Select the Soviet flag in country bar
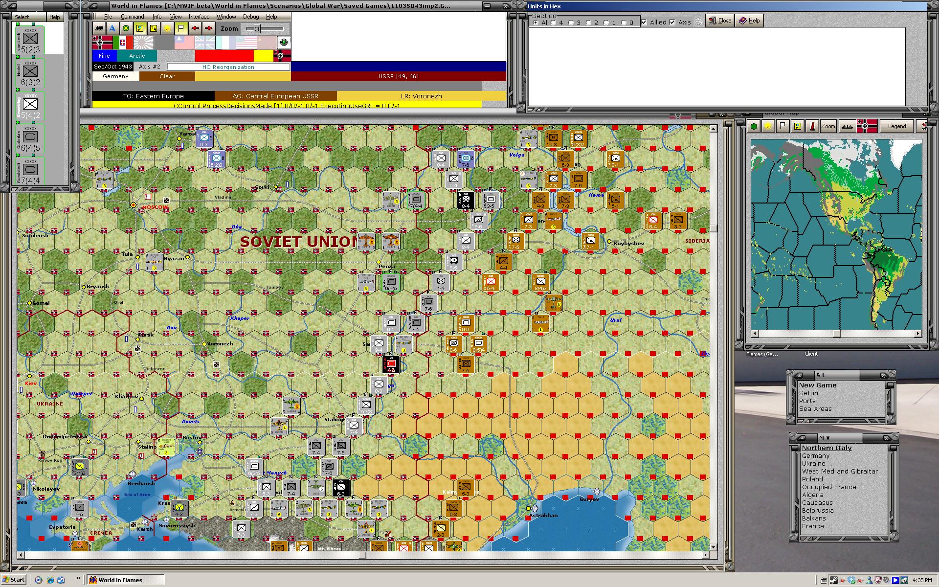This screenshot has height=587, width=939. tap(267, 43)
